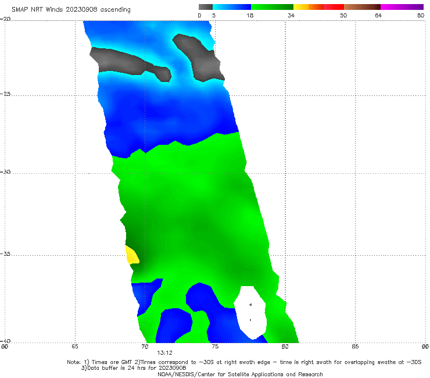Click the color bar label '64'
The height and width of the screenshot is (378, 430).
point(378,16)
